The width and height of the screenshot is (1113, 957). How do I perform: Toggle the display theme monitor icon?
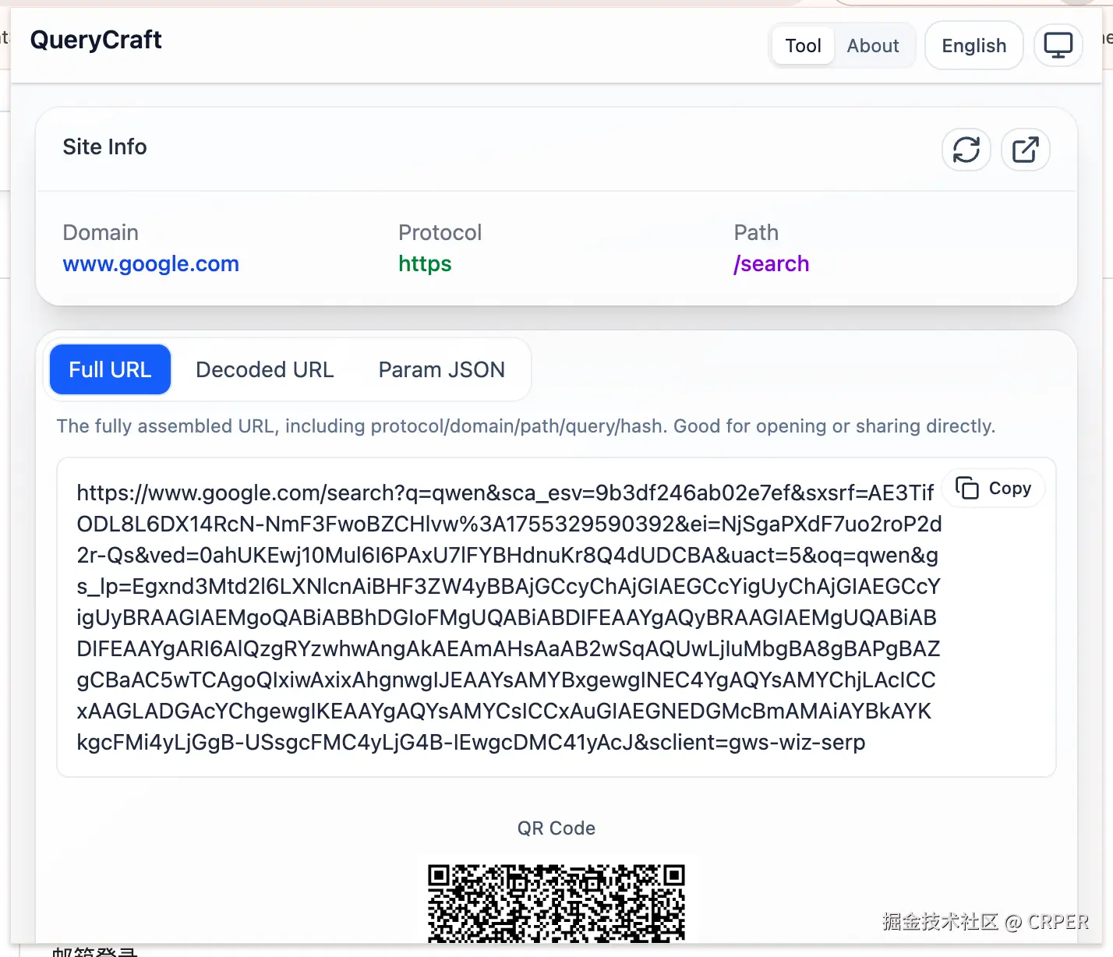pos(1058,45)
